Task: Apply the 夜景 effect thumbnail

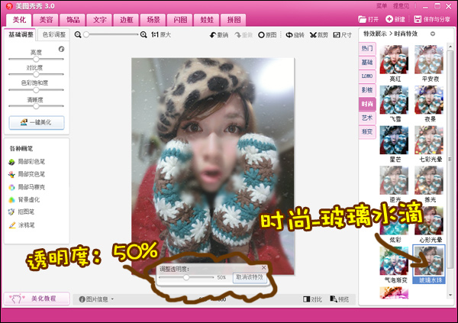Action: point(429,100)
